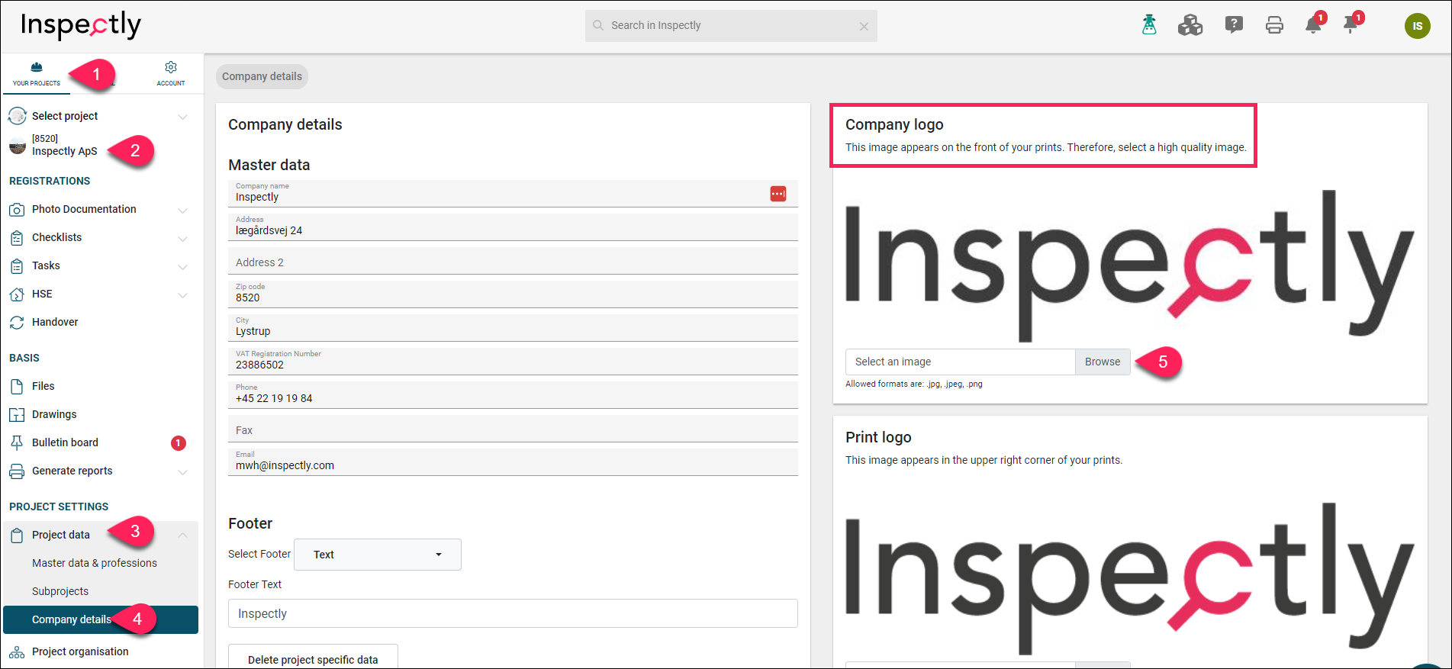The width and height of the screenshot is (1452, 669).
Task: Open the lab flask icon in header
Action: (x=1149, y=25)
